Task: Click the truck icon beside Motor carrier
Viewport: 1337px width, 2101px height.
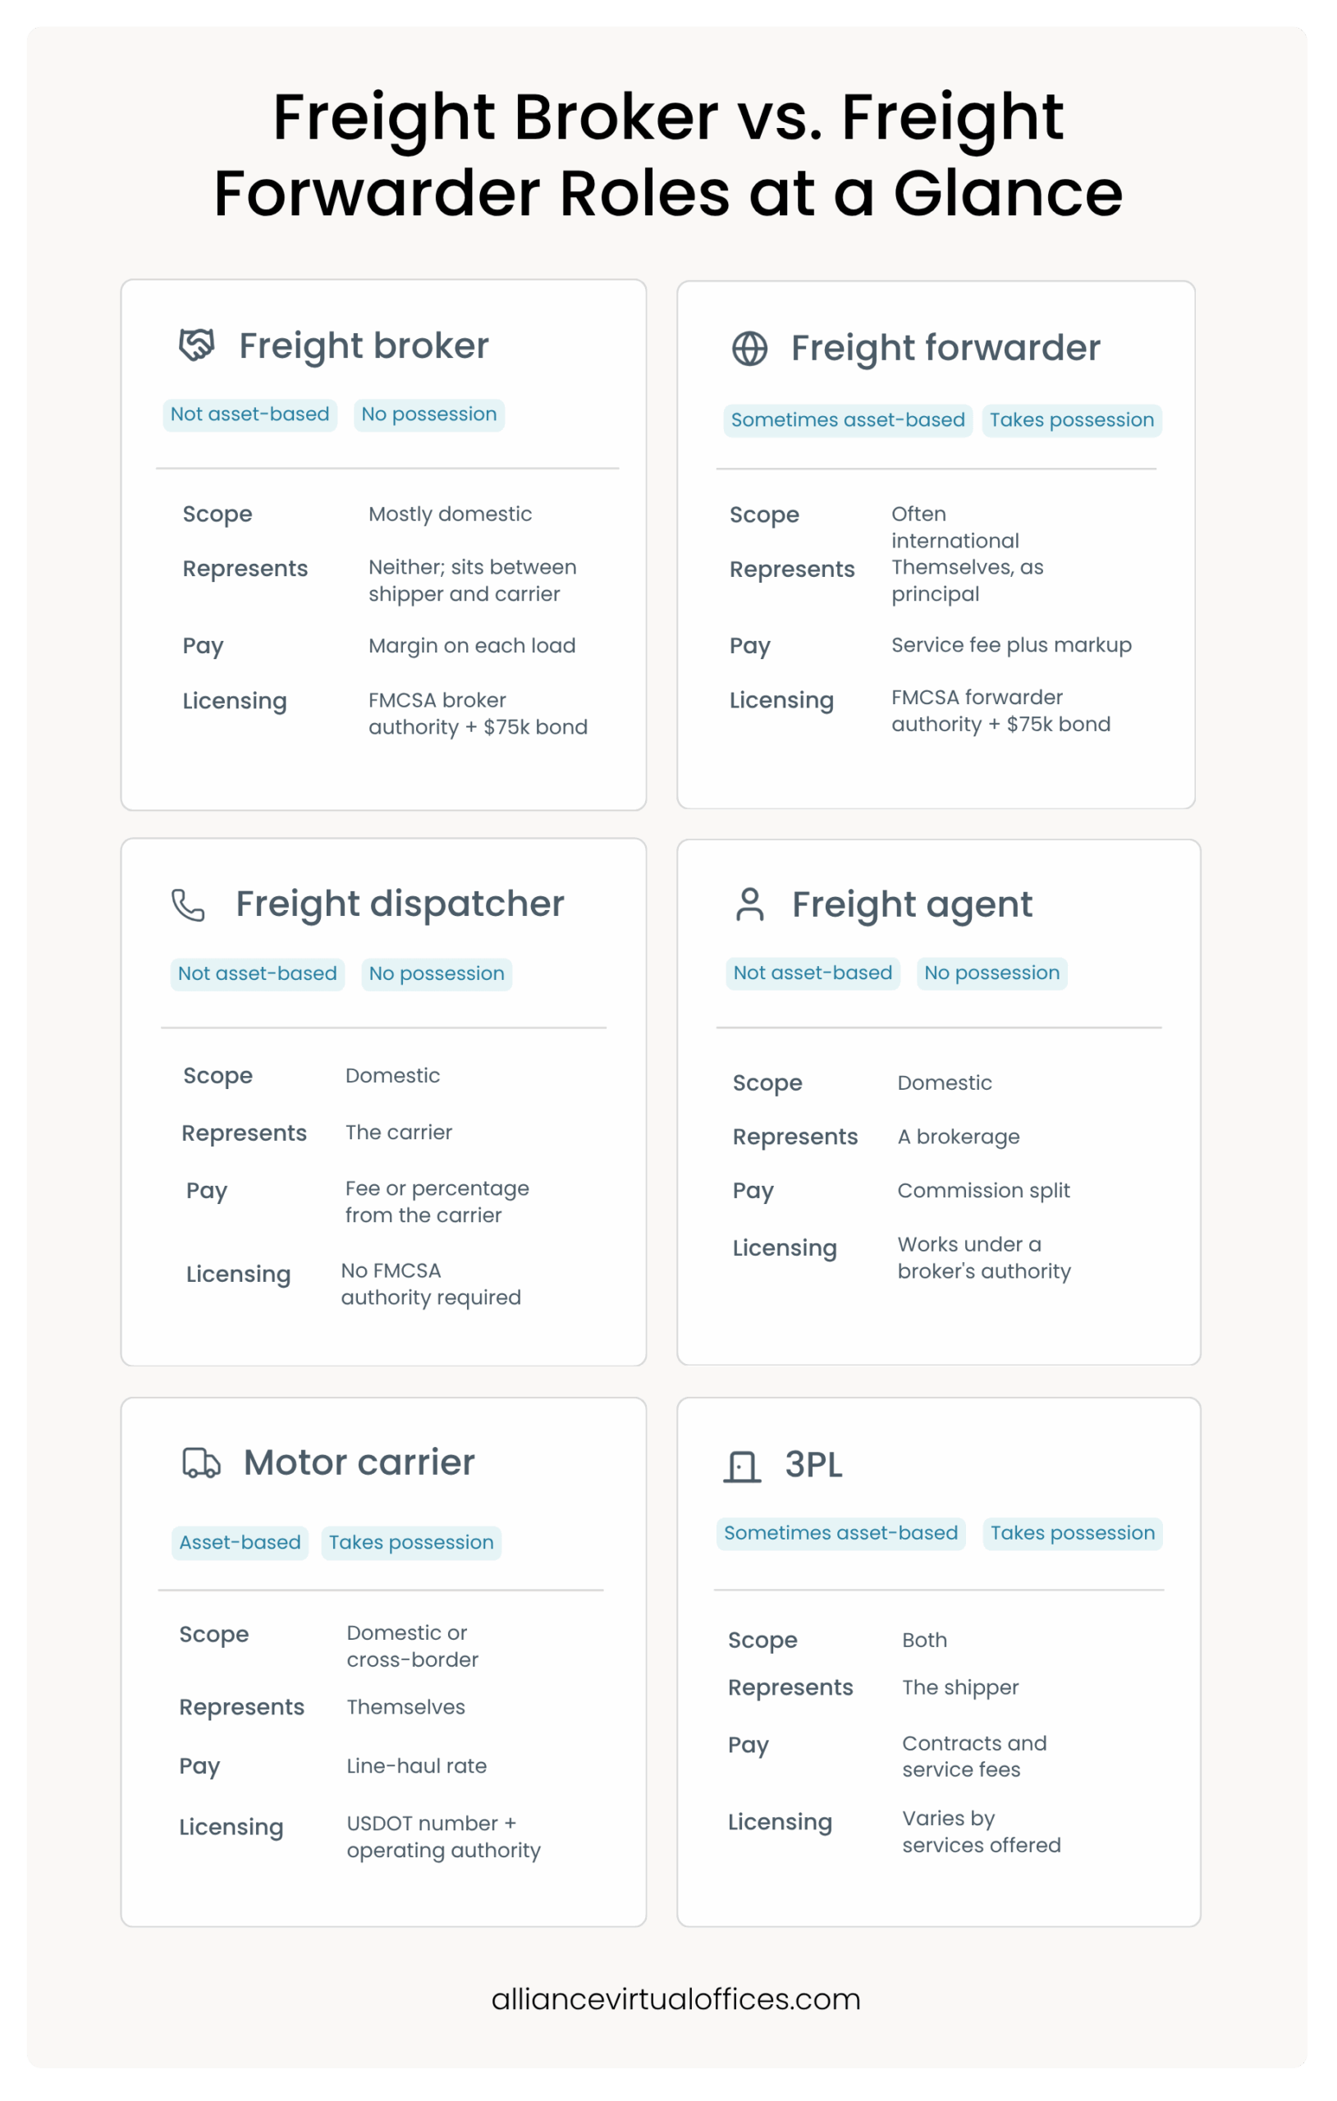Action: [x=201, y=1463]
